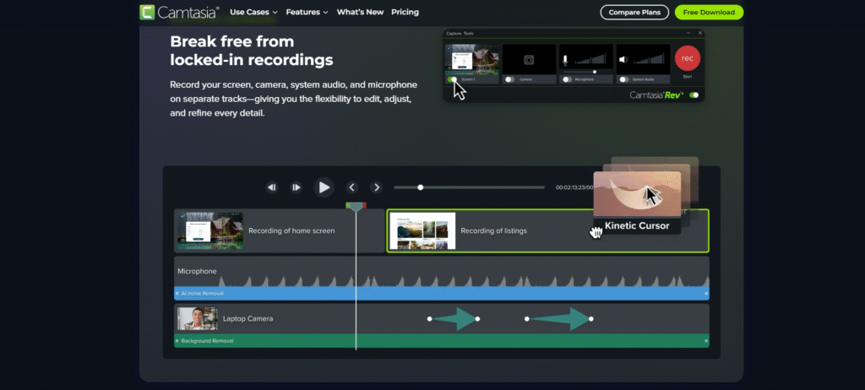Open the Features dropdown menu
Viewport: 865px width, 390px height.
(x=307, y=12)
